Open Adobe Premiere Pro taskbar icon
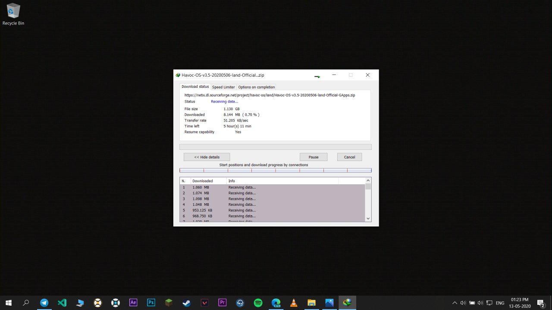Image resolution: width=552 pixels, height=310 pixels. [x=223, y=303]
